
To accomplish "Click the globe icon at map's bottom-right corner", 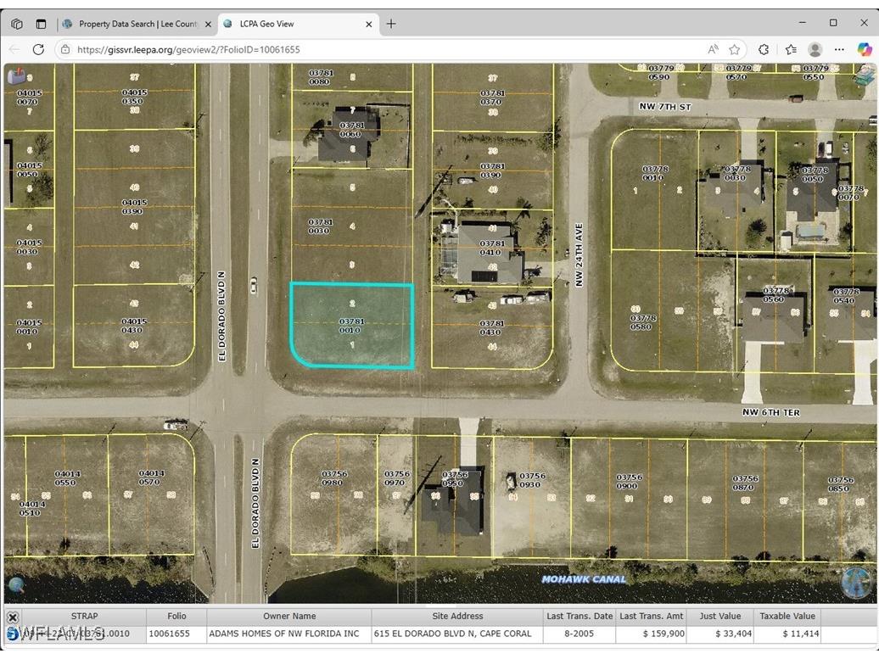I will click(855, 584).
